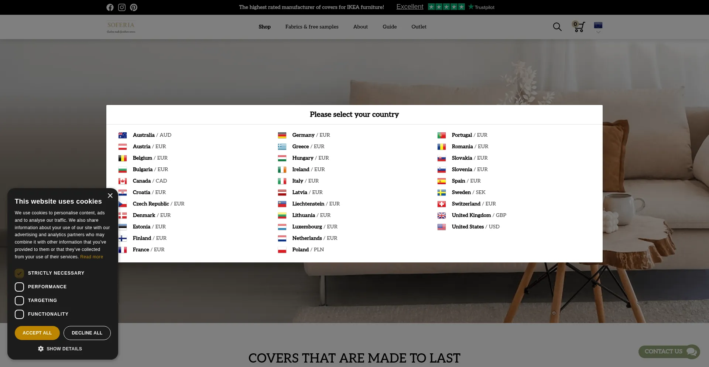The image size is (709, 367).
Task: Open the Guide menu item
Action: [x=390, y=27]
